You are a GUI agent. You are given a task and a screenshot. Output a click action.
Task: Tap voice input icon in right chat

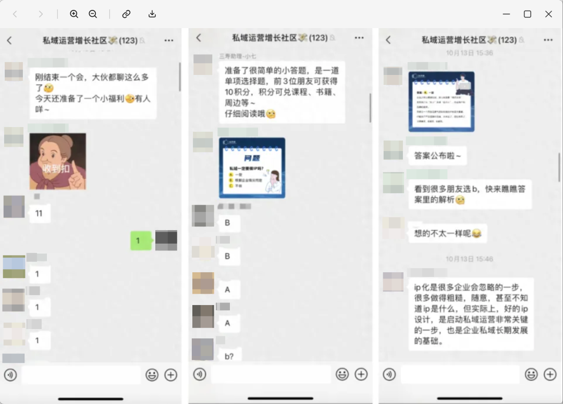click(x=389, y=375)
